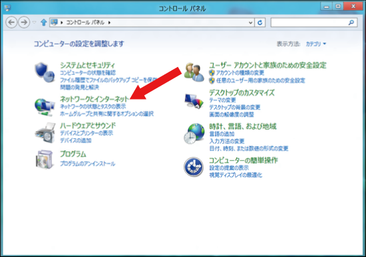Open デスクトップのカスタマイズ category

coord(242,92)
